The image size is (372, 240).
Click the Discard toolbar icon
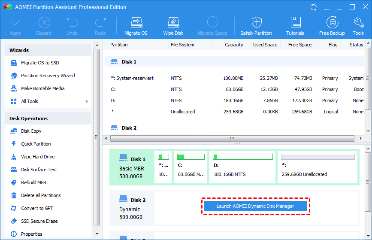coord(44,23)
